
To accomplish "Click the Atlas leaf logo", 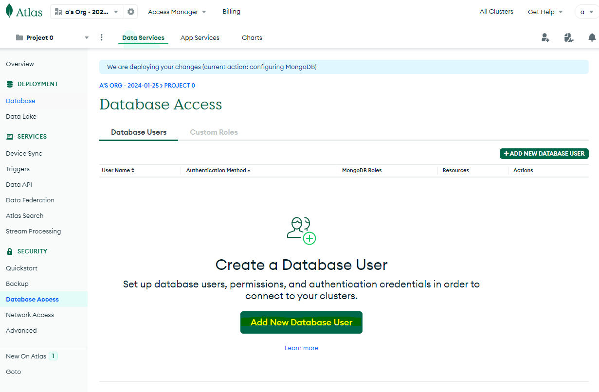I will click(x=9, y=11).
